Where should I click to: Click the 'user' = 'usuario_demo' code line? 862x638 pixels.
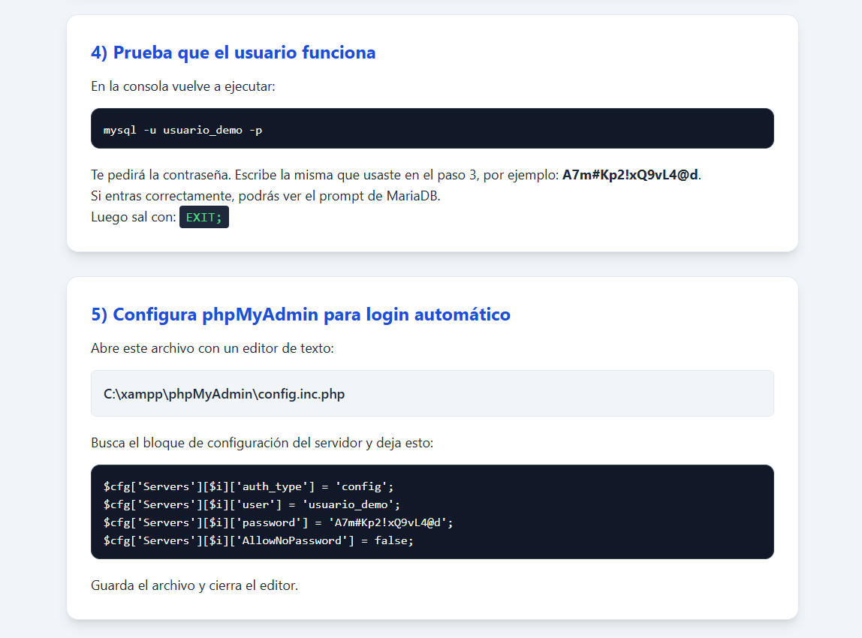click(x=252, y=504)
